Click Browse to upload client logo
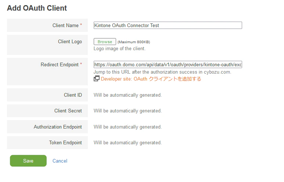The image size is (284, 182). 105,42
